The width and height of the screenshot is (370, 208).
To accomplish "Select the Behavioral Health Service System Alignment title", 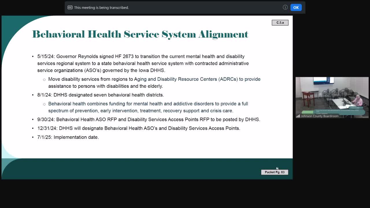I will point(140,34).
